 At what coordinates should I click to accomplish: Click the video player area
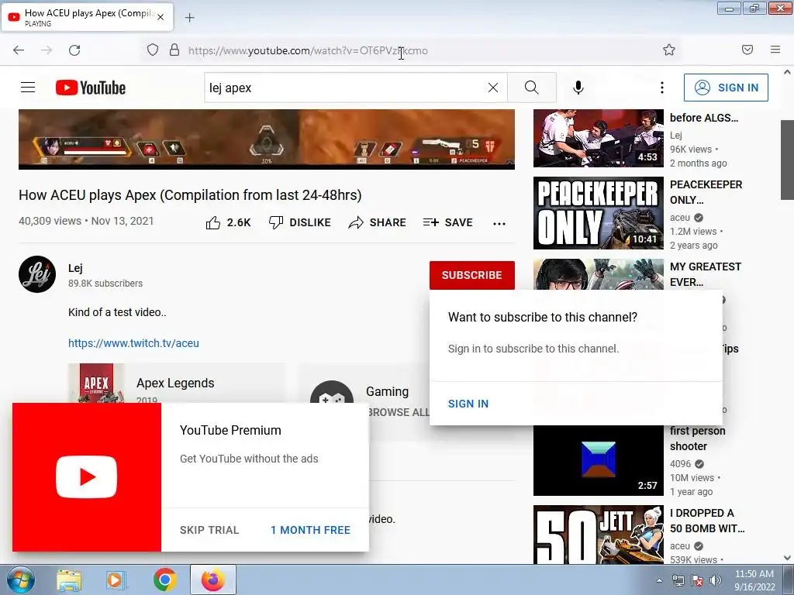pyautogui.click(x=267, y=139)
